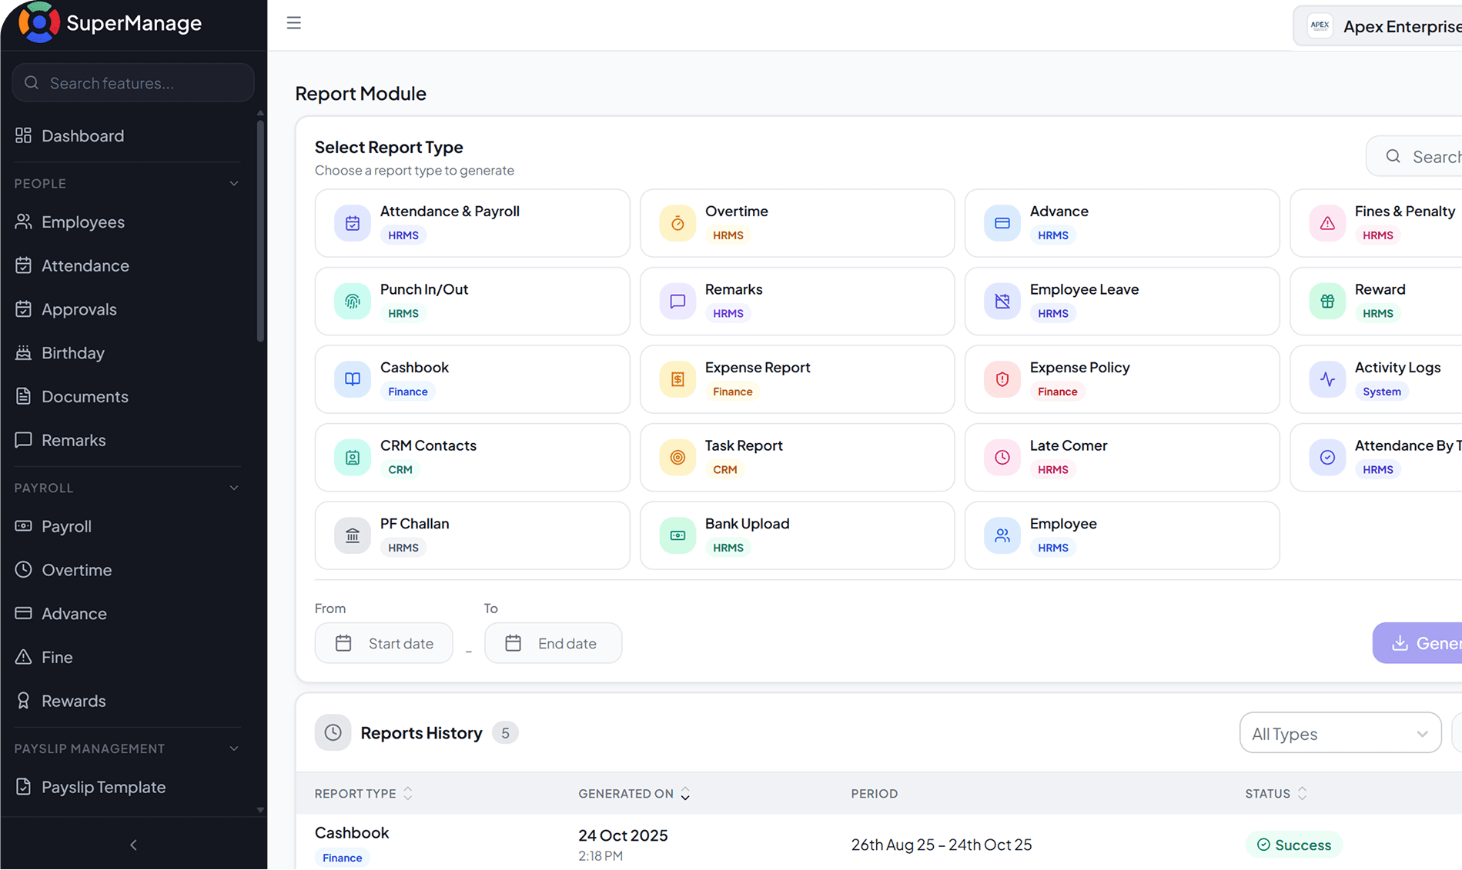Click the Task Report target icon
This screenshot has height=870, width=1462.
[677, 458]
